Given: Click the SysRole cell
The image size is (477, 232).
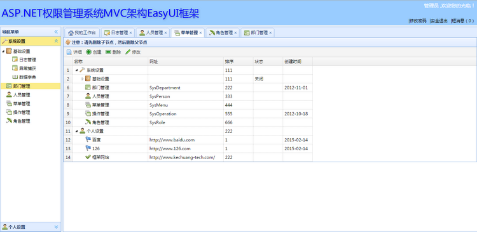Looking at the screenshot, I should coord(186,122).
